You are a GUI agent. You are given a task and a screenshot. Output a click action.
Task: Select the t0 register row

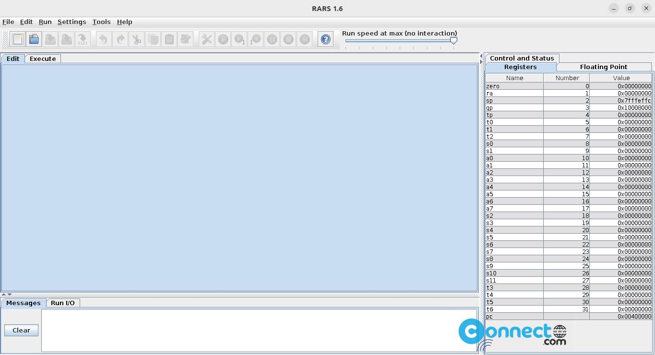click(569, 122)
